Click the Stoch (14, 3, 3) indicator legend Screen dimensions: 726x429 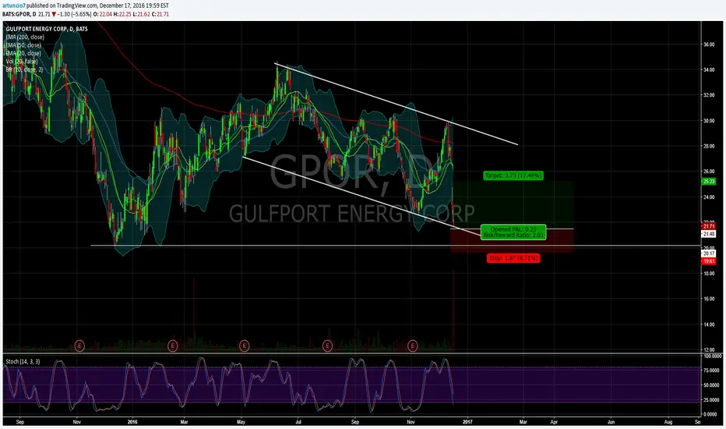[23, 361]
